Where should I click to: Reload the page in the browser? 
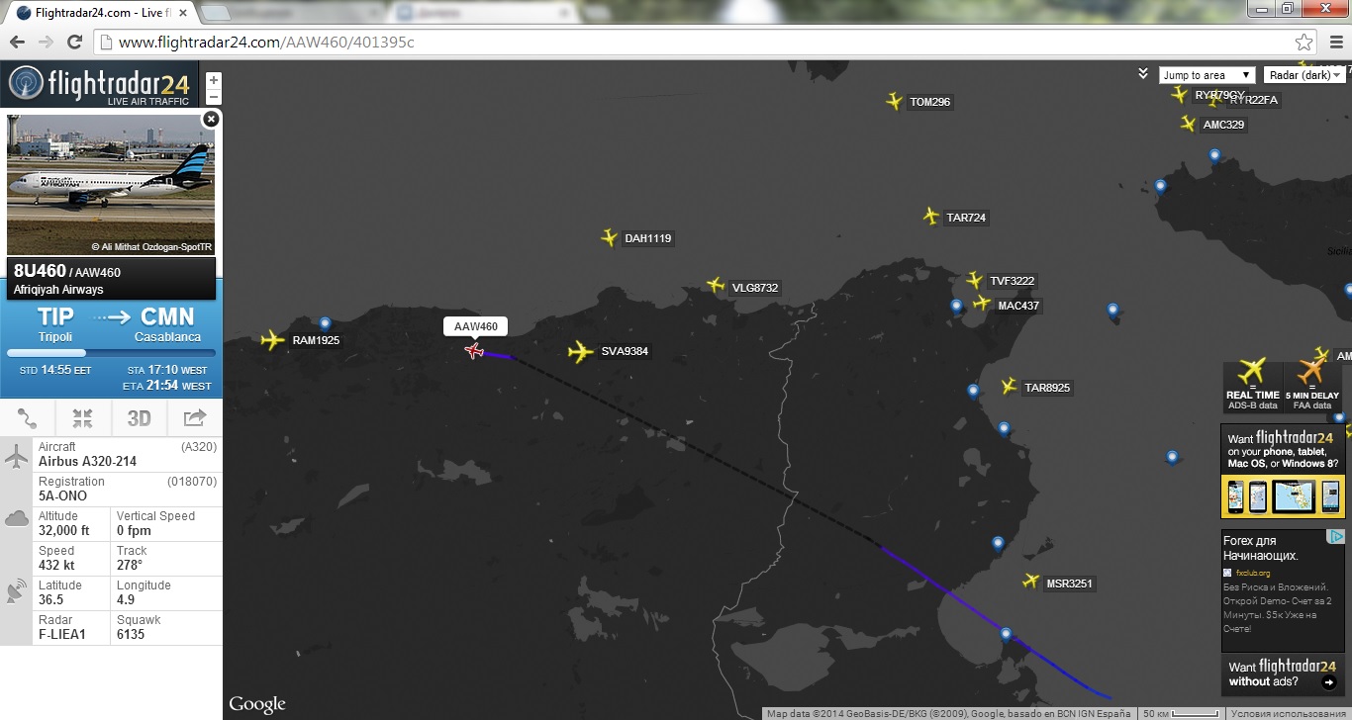(74, 43)
